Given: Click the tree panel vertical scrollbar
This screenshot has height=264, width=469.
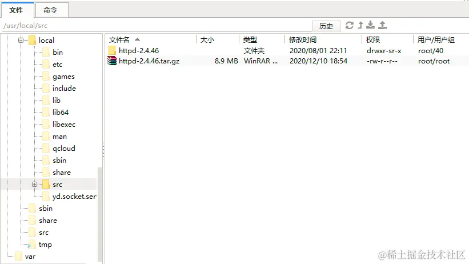Looking at the screenshot, I should click(100, 215).
